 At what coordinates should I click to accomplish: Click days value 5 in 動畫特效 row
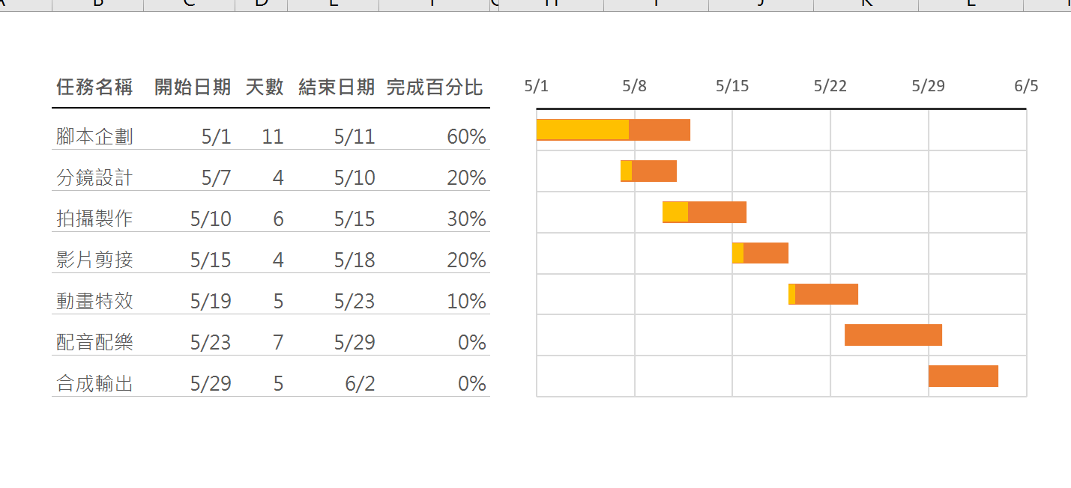coord(278,301)
